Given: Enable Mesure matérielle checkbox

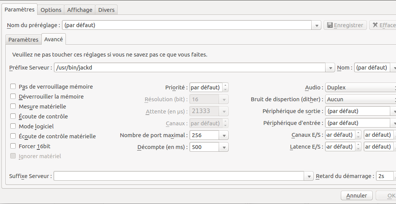Looking at the screenshot, I should pos(13,107).
